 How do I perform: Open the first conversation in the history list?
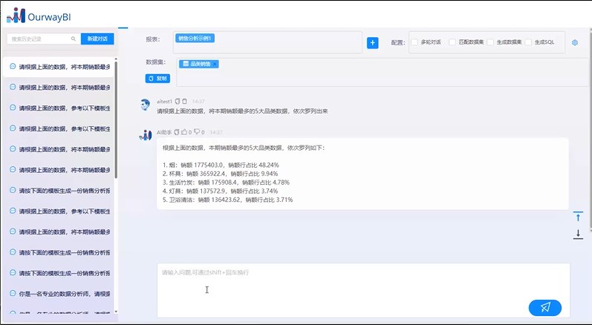click(x=59, y=67)
